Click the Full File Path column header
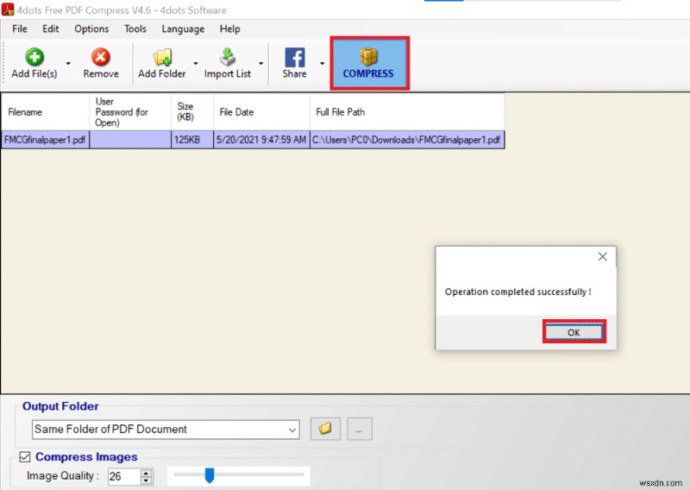The width and height of the screenshot is (690, 490). coord(407,112)
